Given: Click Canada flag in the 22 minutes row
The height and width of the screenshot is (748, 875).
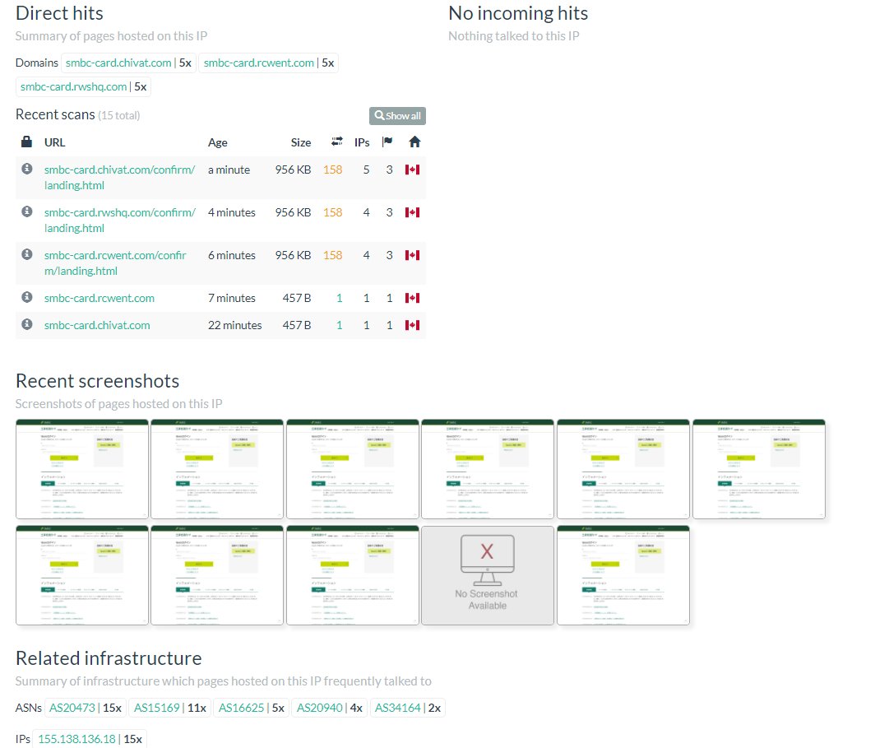Looking at the screenshot, I should 412,325.
